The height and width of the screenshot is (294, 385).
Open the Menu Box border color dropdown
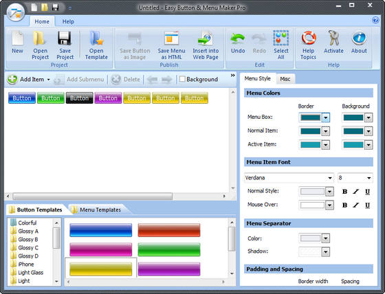[x=326, y=117]
